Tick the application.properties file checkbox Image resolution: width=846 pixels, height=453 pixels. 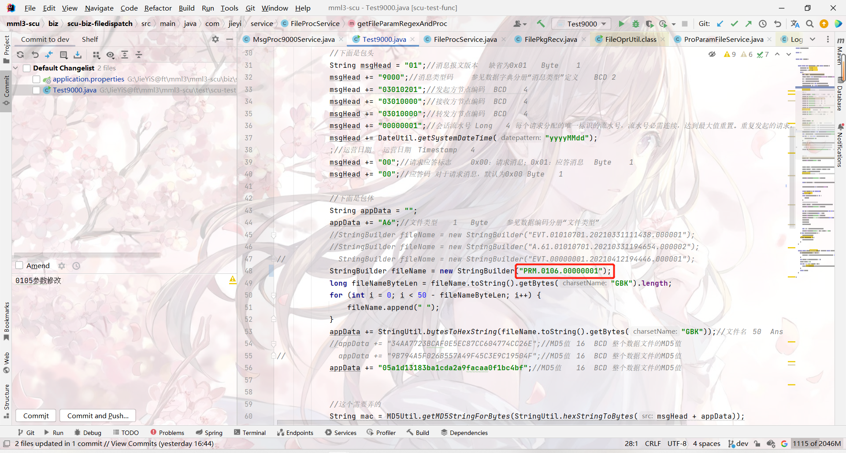(36, 79)
